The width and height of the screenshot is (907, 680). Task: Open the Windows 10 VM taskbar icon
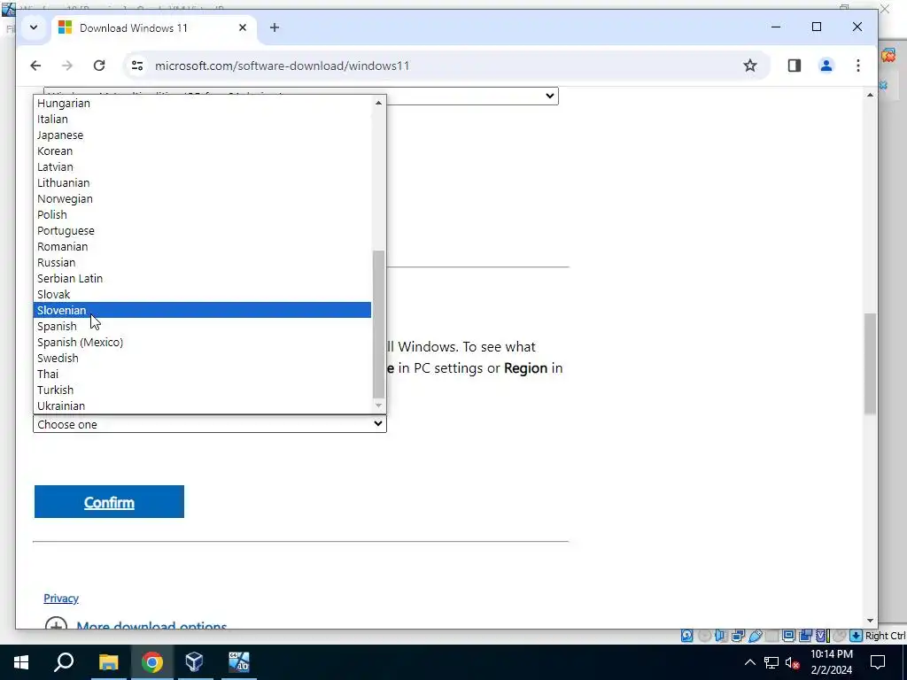click(237, 662)
